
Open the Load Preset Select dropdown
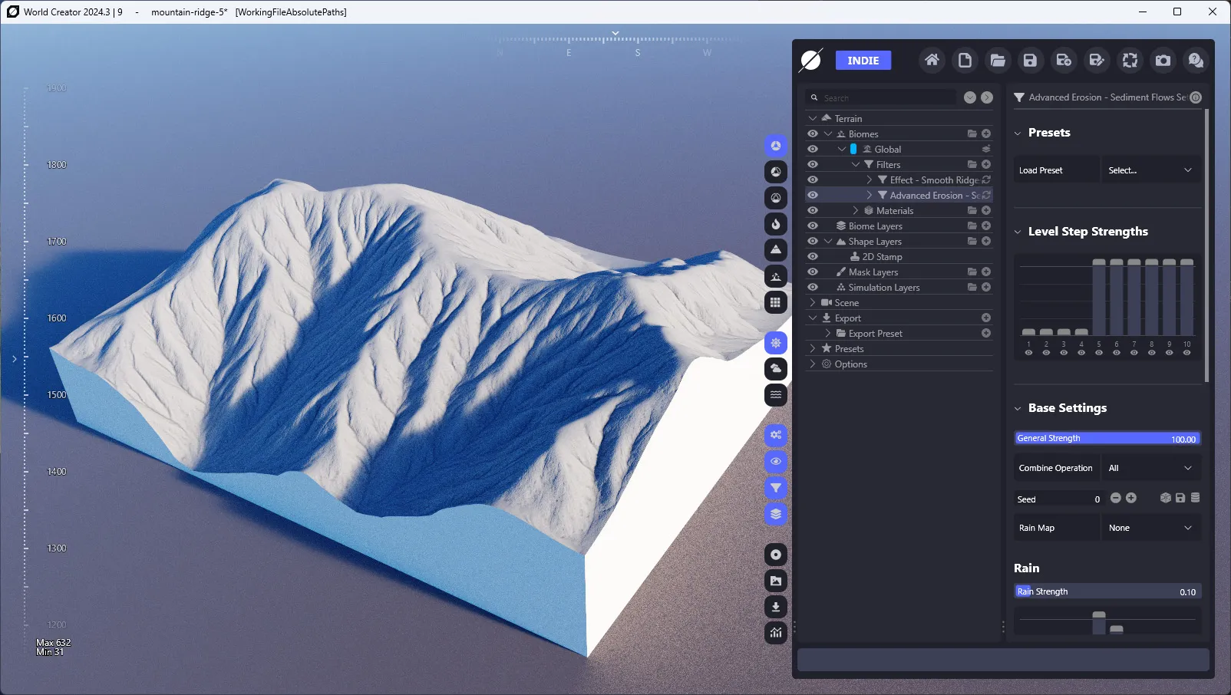1150,170
